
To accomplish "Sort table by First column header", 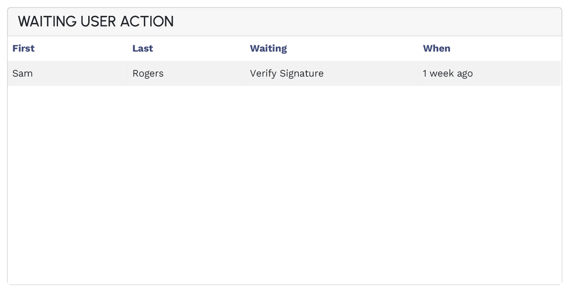I will click(x=23, y=48).
